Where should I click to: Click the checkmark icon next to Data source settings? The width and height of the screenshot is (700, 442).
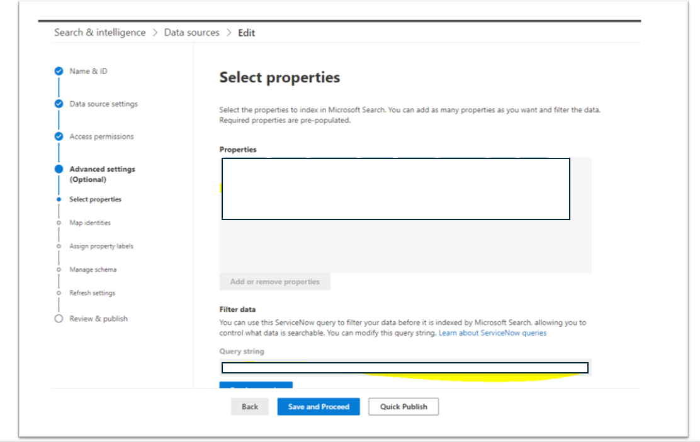(59, 104)
